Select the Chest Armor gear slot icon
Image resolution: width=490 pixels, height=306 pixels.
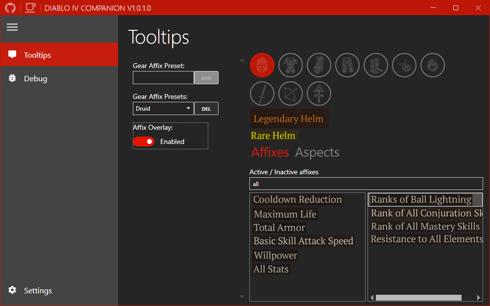pyautogui.click(x=291, y=65)
